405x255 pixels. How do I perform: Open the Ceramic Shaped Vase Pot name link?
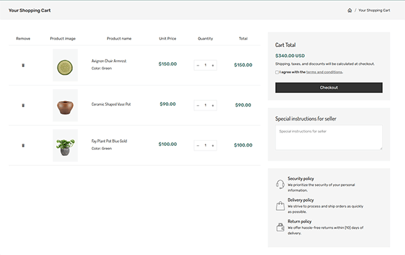click(x=111, y=104)
